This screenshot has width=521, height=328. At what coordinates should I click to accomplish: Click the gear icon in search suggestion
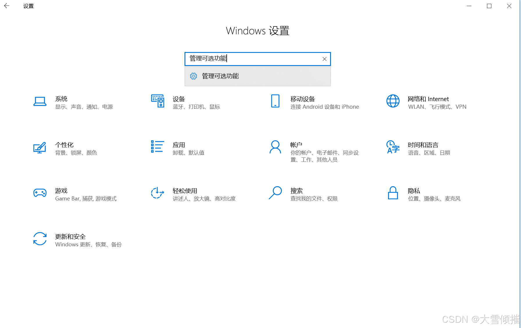point(194,76)
